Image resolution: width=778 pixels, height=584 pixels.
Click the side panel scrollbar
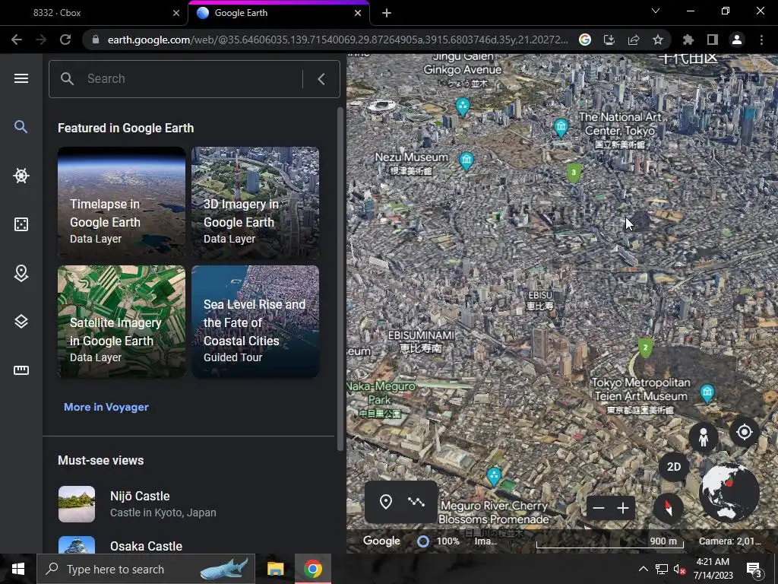point(340,279)
